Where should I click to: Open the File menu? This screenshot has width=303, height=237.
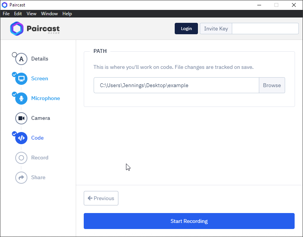pyautogui.click(x=6, y=14)
